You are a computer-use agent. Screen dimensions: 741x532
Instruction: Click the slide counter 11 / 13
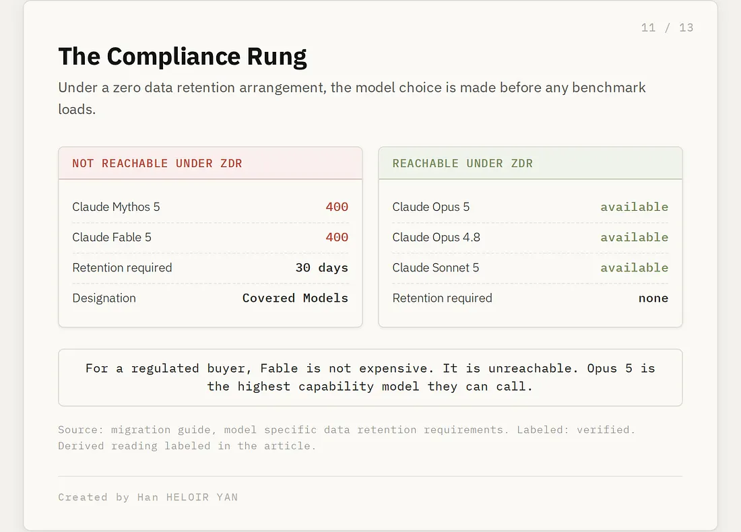(667, 28)
